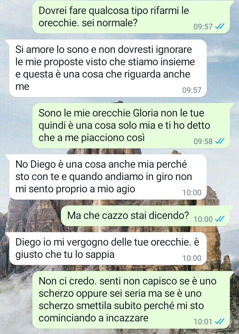
Task: Click read ticks beside 10:01 timestamp
Action: [x=220, y=321]
